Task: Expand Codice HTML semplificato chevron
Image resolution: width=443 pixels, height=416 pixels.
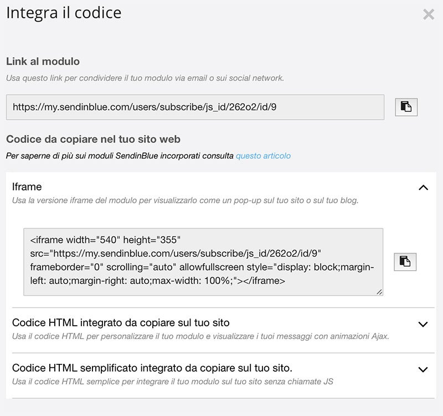Action: 423,369
